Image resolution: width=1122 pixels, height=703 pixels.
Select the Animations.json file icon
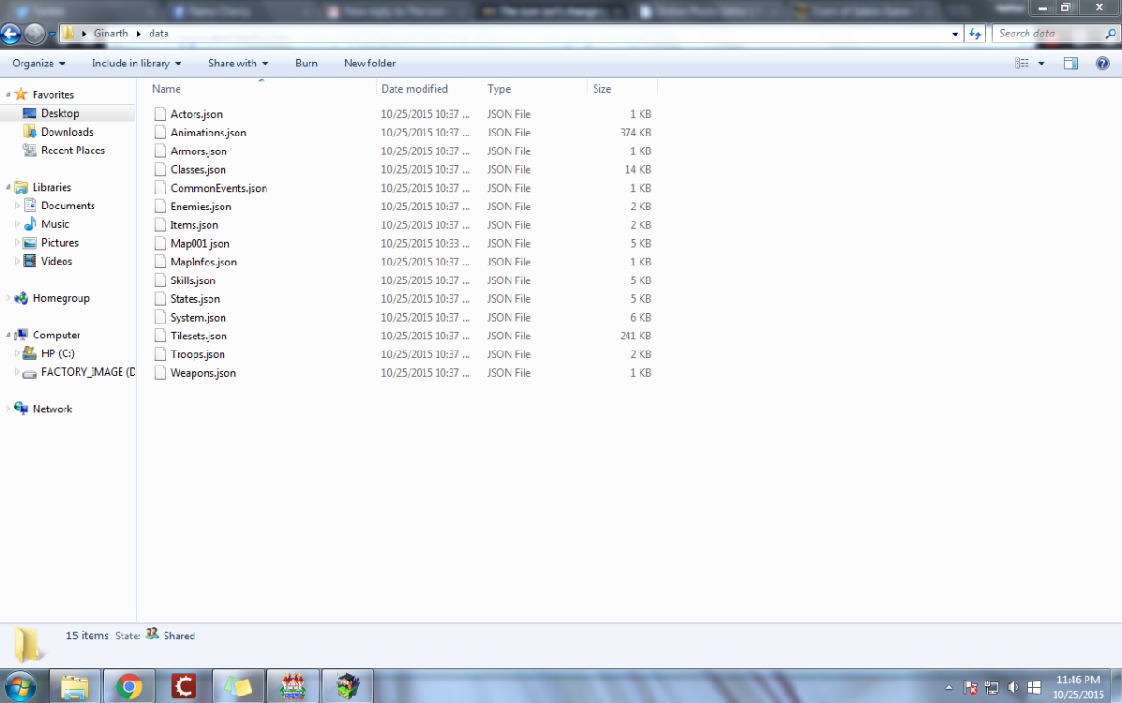(x=161, y=133)
